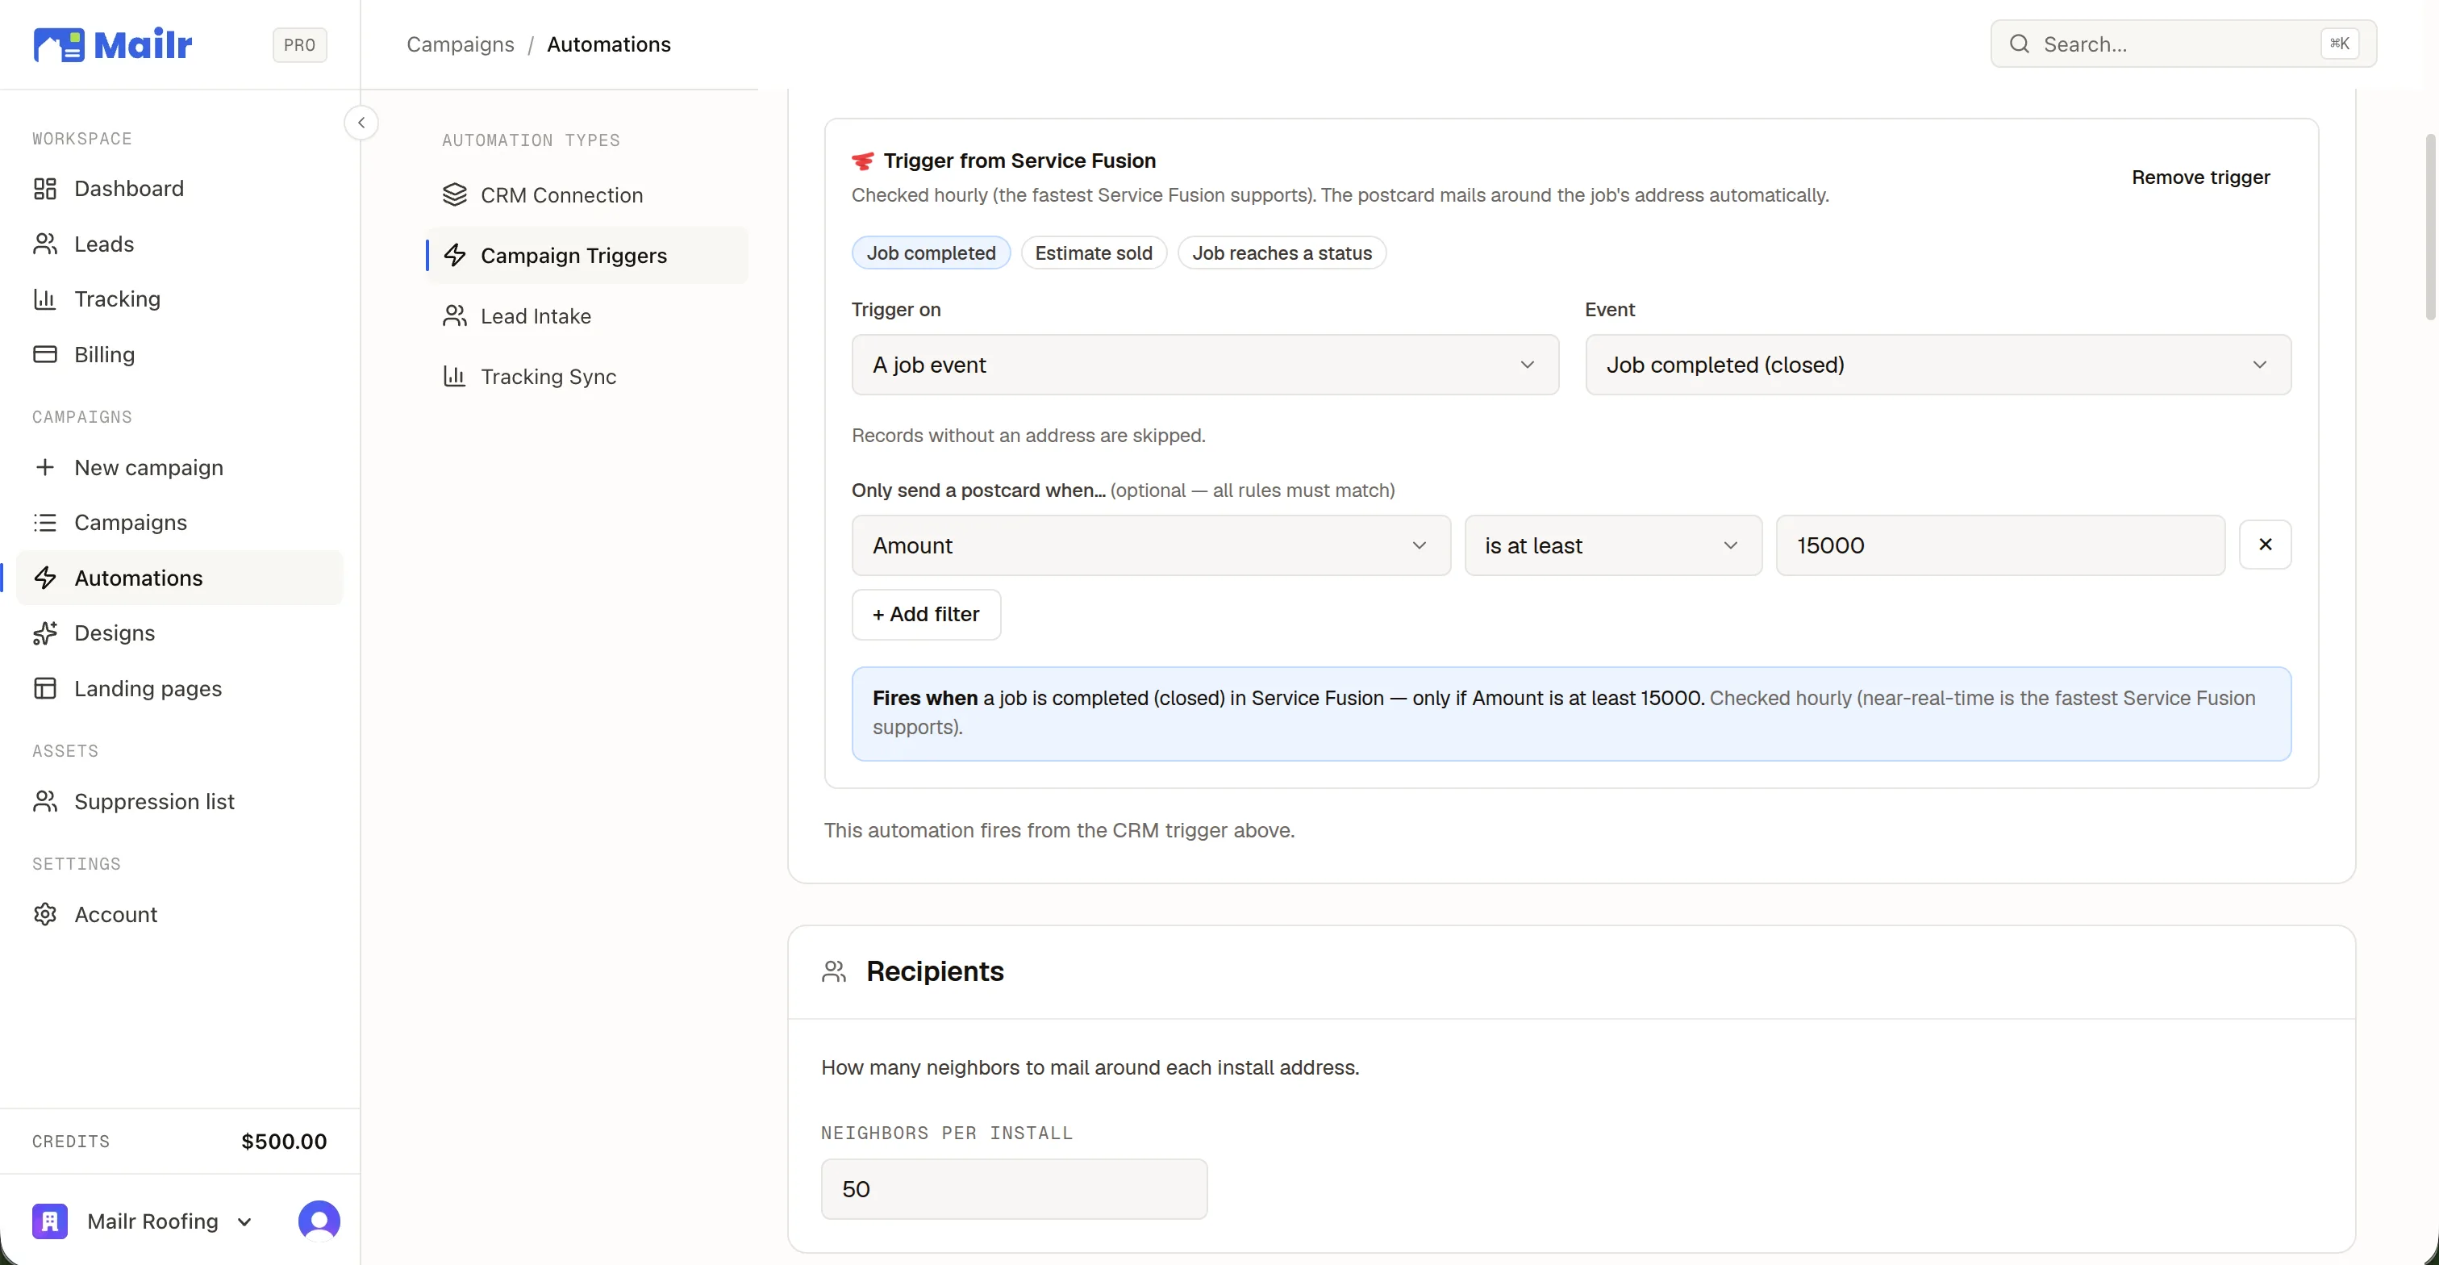Click the New campaign plus icon
The height and width of the screenshot is (1265, 2439).
[44, 467]
